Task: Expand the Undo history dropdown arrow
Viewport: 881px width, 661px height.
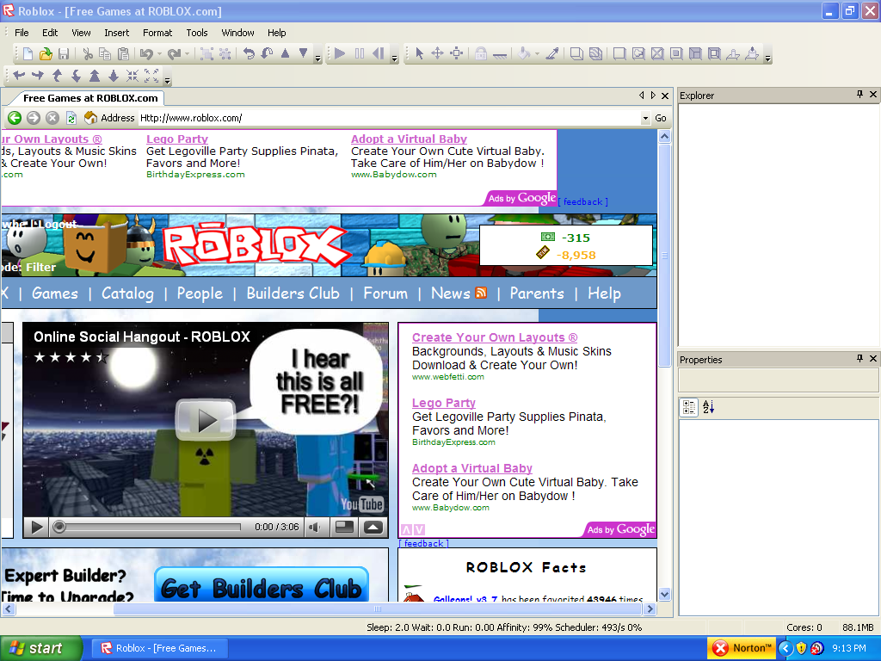Action: (x=159, y=54)
